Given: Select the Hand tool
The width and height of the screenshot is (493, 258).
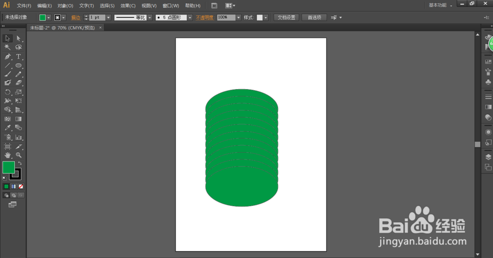Looking at the screenshot, I should pyautogui.click(x=7, y=155).
